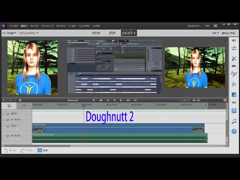Open the Clip menu

(x=34, y=26)
